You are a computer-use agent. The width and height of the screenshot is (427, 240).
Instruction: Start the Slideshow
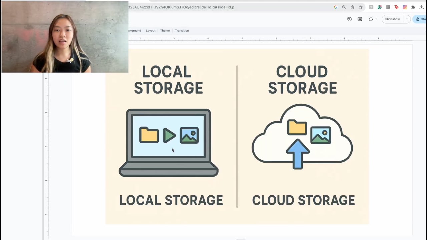pyautogui.click(x=392, y=19)
